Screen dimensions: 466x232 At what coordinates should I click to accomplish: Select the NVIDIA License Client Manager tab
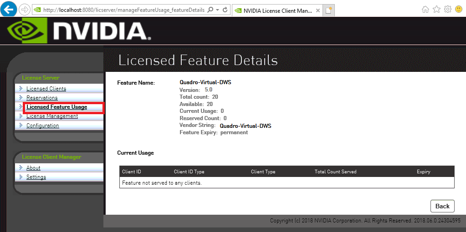pos(275,10)
